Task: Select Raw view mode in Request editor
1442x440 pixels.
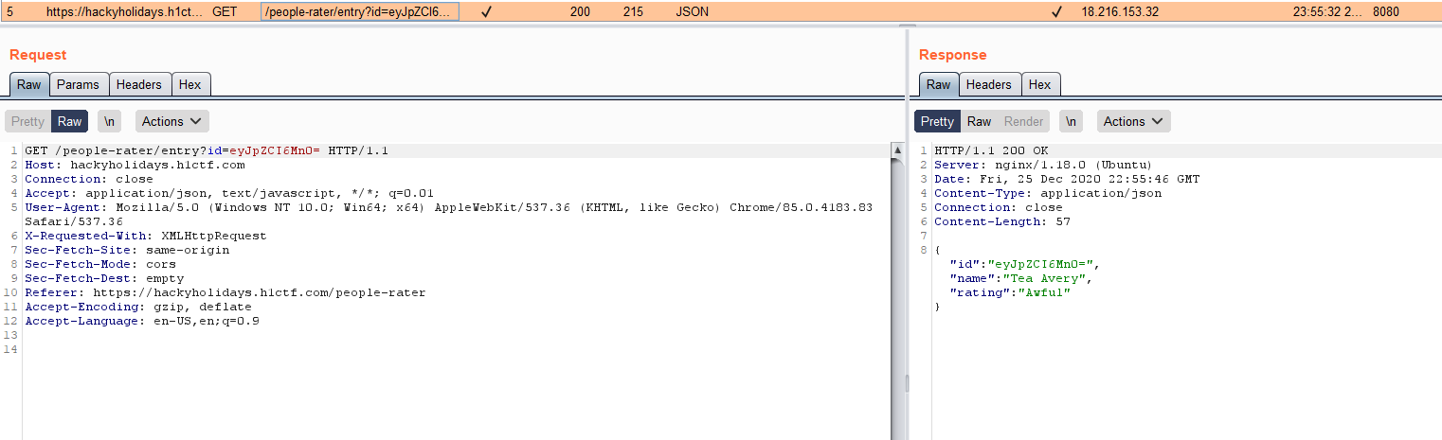Action: tap(69, 121)
